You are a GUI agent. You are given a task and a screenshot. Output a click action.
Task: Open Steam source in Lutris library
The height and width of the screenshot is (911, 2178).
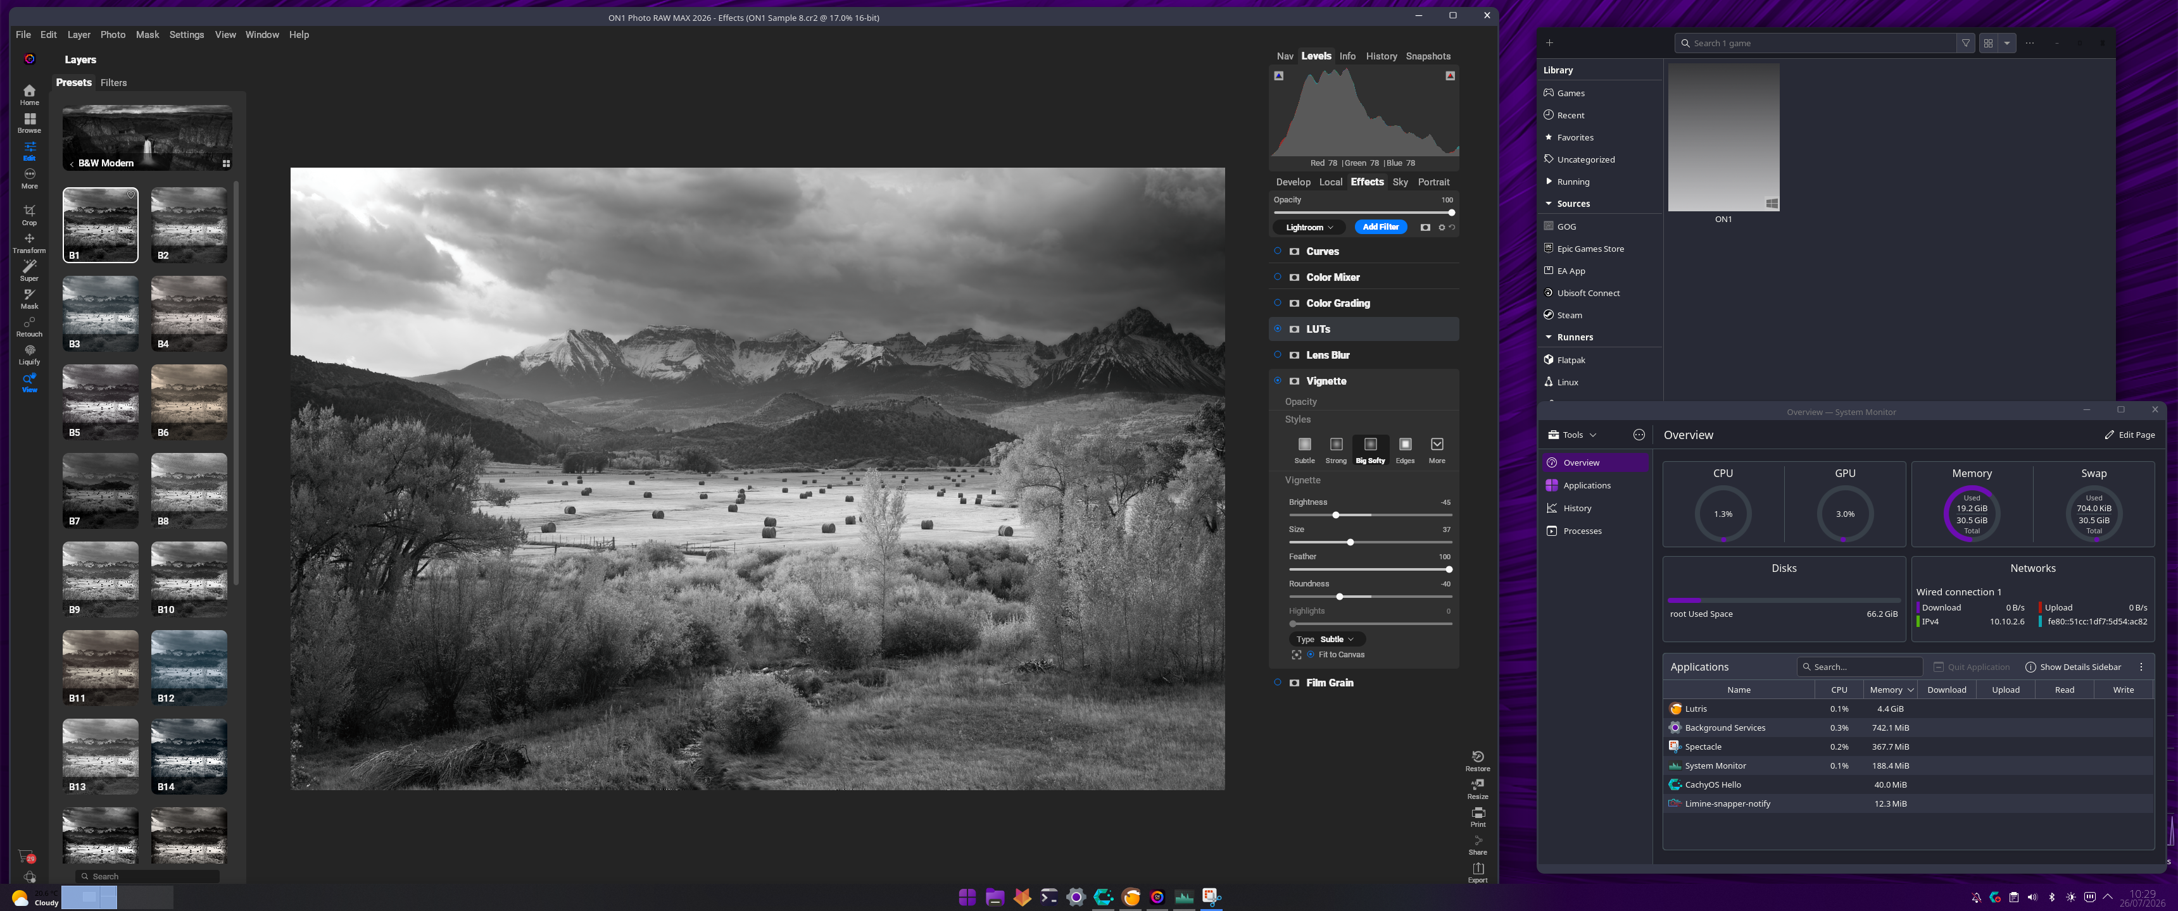1601,315
